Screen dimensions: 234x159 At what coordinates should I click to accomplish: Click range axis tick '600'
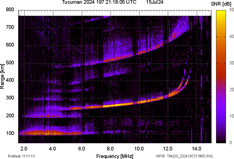coord(10,45)
